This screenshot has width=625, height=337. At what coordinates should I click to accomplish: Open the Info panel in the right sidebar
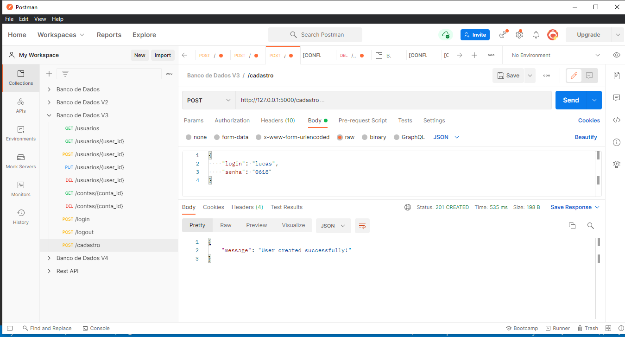click(x=616, y=142)
